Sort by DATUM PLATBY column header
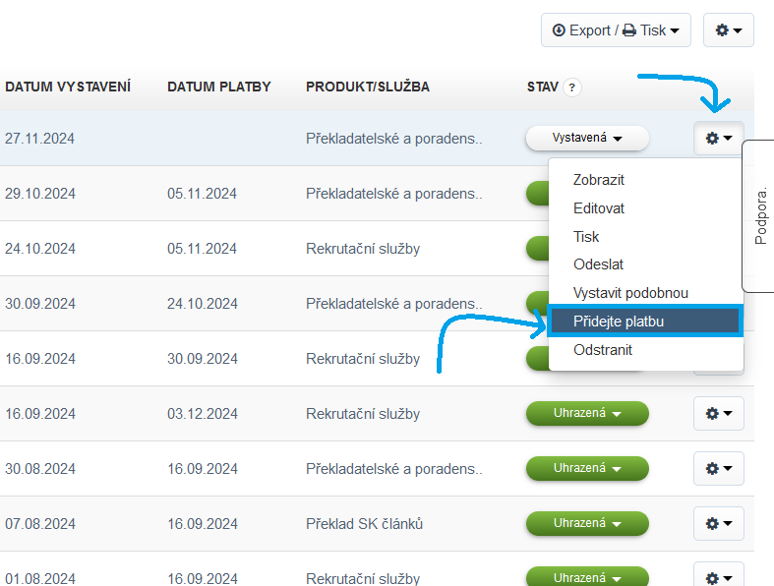The image size is (774, 586). [x=219, y=87]
